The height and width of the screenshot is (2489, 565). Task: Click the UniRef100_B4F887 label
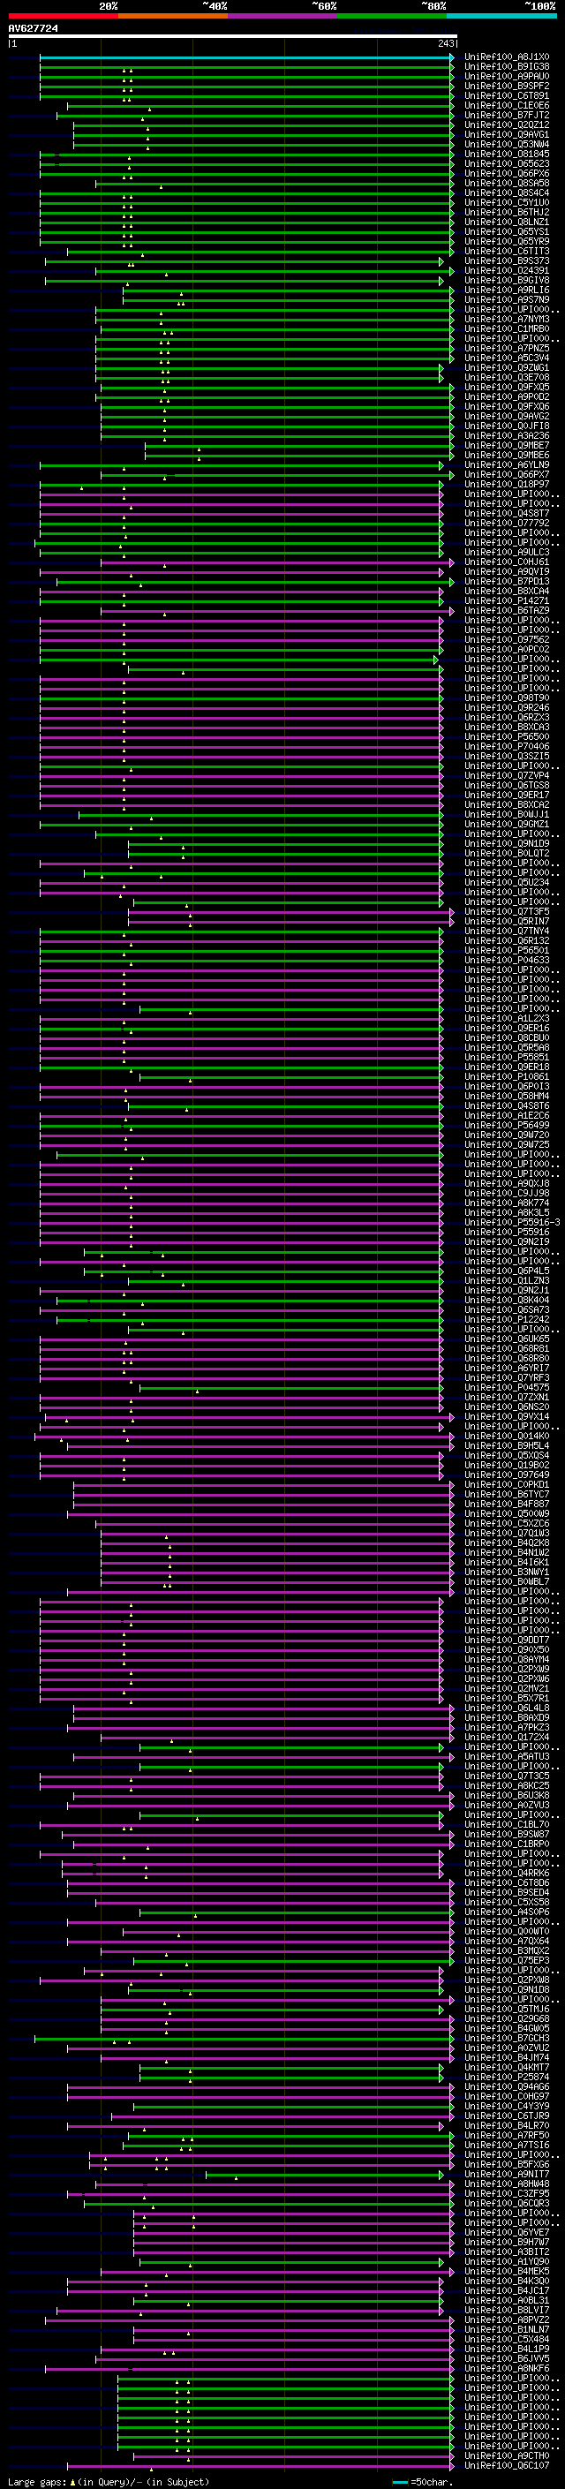[x=507, y=1505]
